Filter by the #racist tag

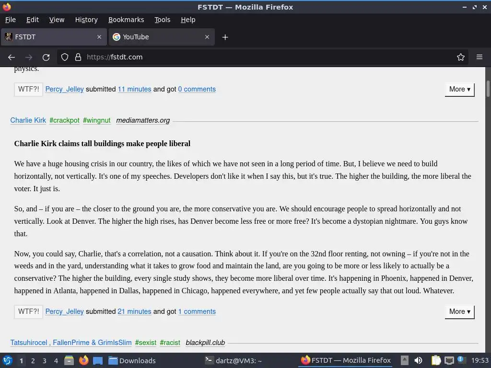[170, 343]
